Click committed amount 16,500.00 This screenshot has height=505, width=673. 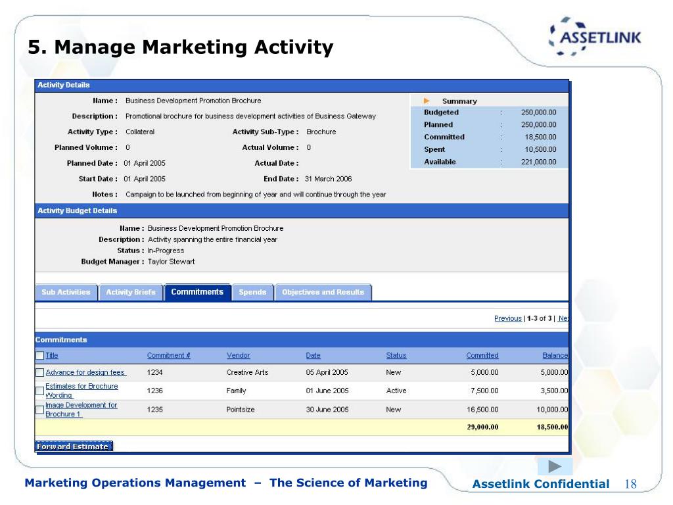[482, 410]
